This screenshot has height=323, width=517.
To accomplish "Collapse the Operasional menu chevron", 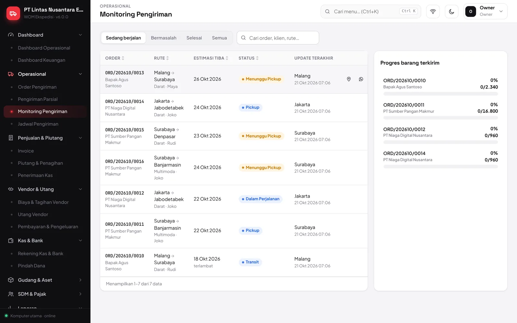I will (80, 74).
